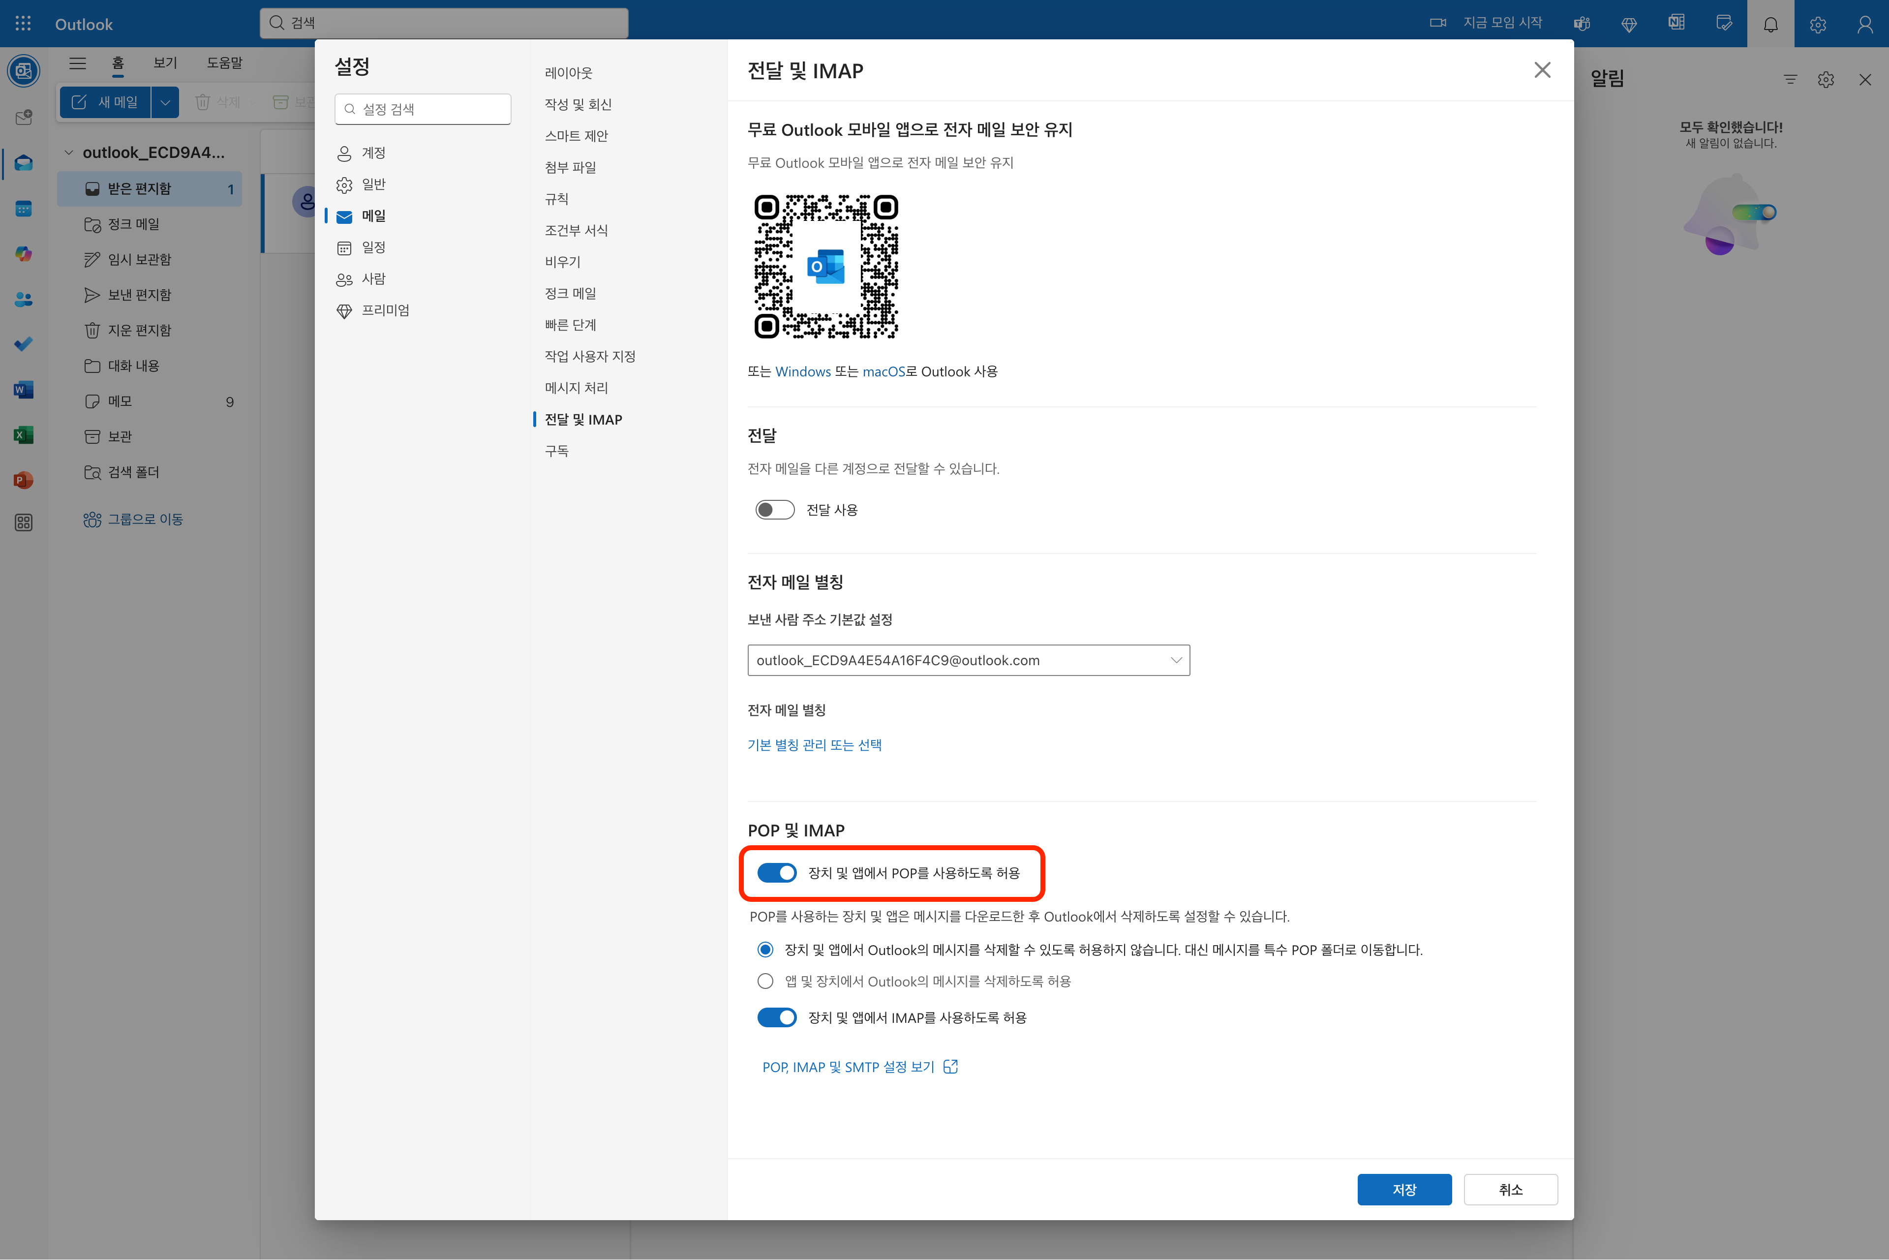This screenshot has width=1889, height=1260.
Task: Open Excel from the left app rail
Action: click(23, 435)
